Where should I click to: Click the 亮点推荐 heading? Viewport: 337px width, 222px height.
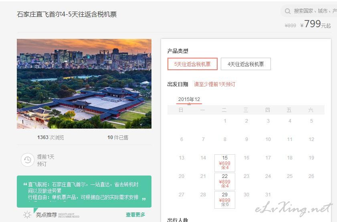(46, 215)
